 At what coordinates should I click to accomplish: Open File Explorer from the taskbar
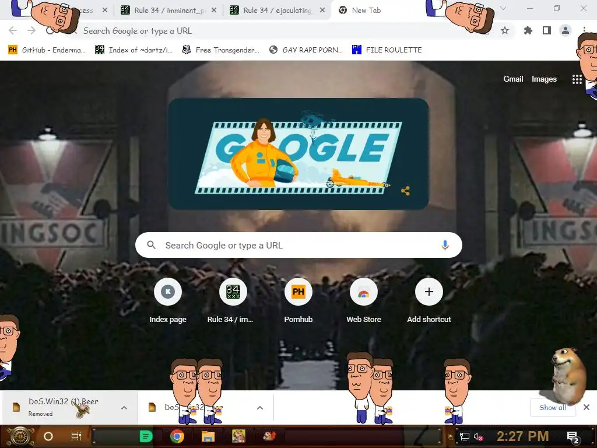pos(208,436)
